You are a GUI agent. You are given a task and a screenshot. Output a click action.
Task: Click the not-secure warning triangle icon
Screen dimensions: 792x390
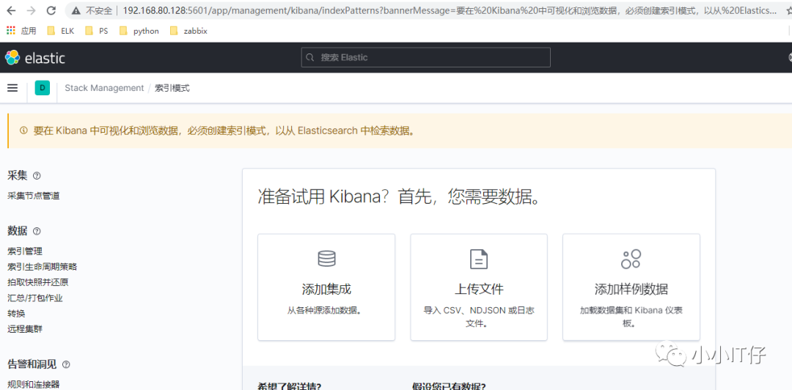pyautogui.click(x=76, y=10)
